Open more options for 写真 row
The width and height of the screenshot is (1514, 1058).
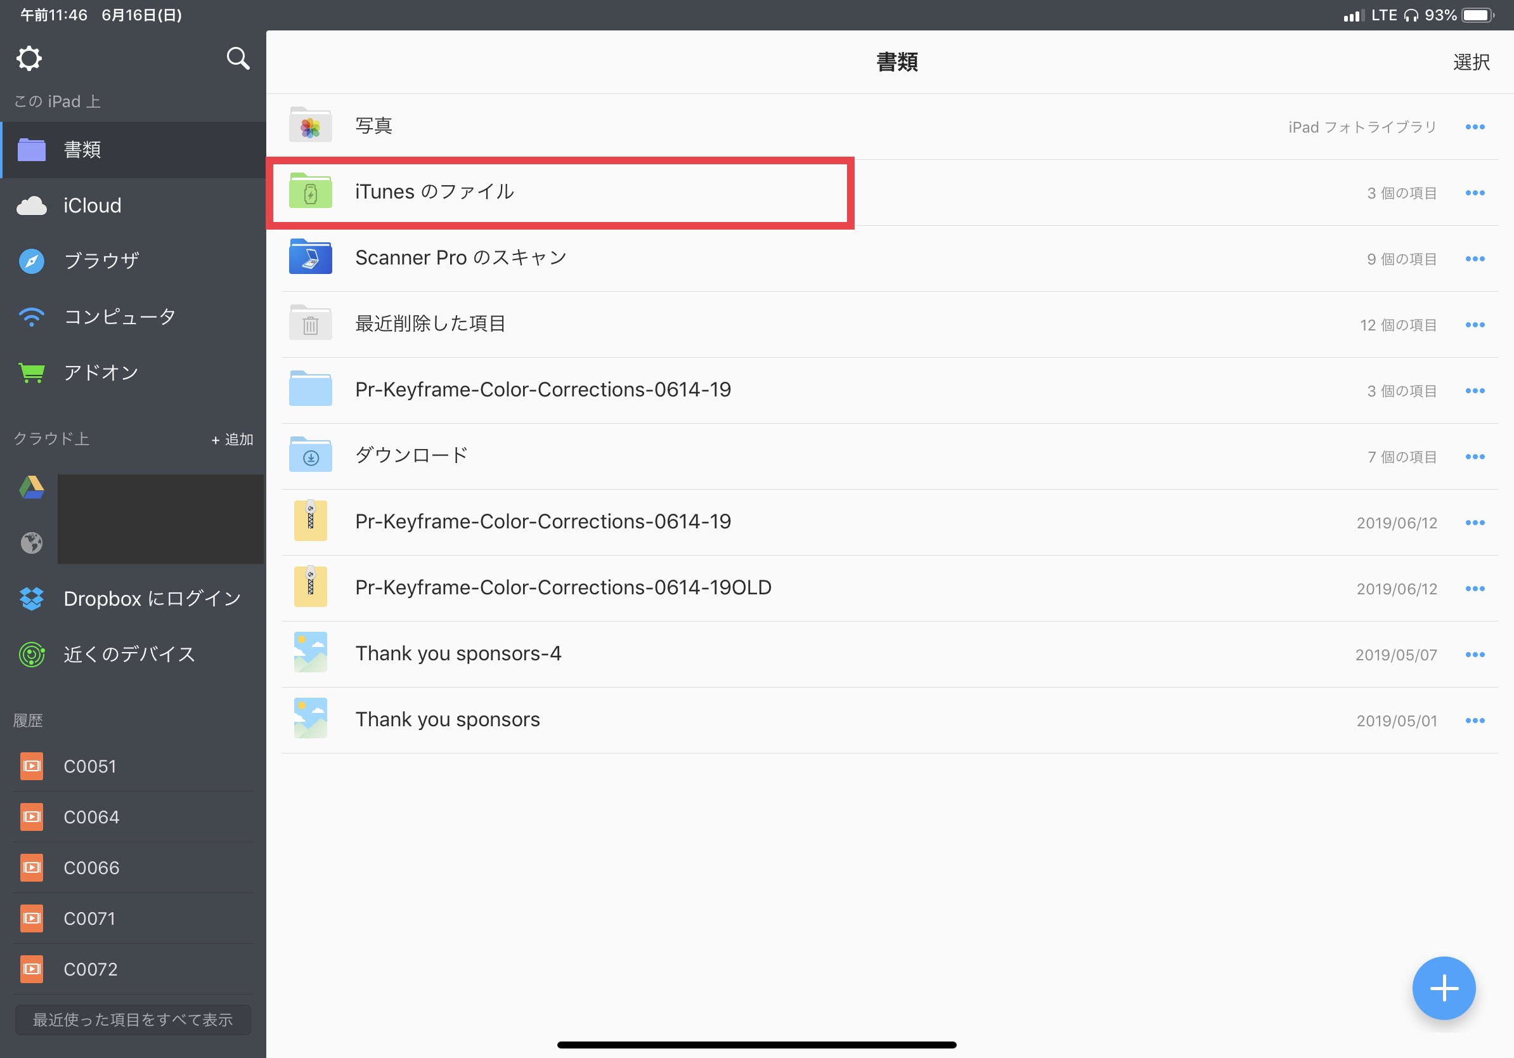pos(1475,127)
